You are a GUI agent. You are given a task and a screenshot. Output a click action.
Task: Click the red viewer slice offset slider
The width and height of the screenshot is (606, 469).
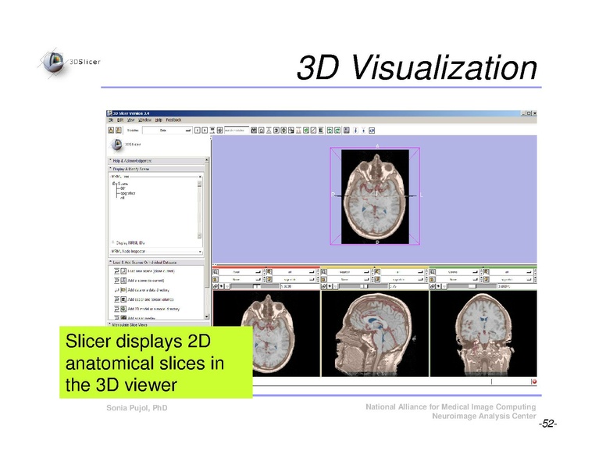point(255,286)
